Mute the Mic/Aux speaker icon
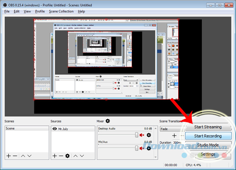Viewport: 236px width, 170px height. coord(142,148)
